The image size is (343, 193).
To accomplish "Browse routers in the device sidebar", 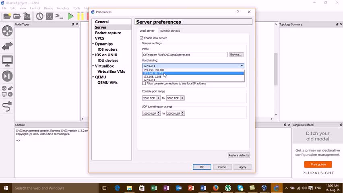I will tap(7, 31).
